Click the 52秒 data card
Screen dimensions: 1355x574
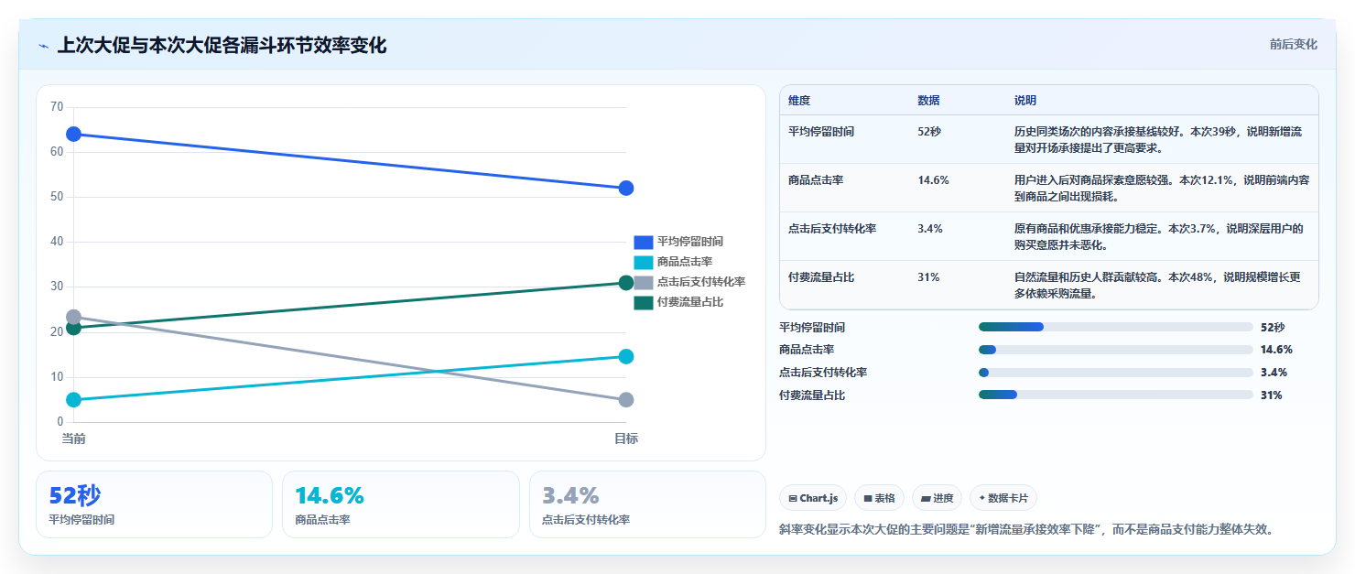pos(154,504)
